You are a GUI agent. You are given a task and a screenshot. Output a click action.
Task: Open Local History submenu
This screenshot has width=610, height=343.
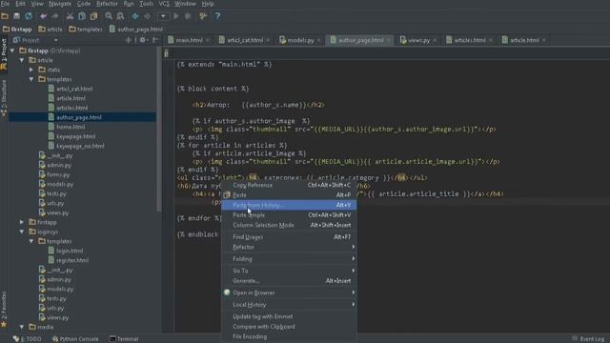click(289, 305)
